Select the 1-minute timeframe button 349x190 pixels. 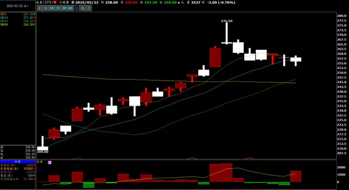point(40,8)
